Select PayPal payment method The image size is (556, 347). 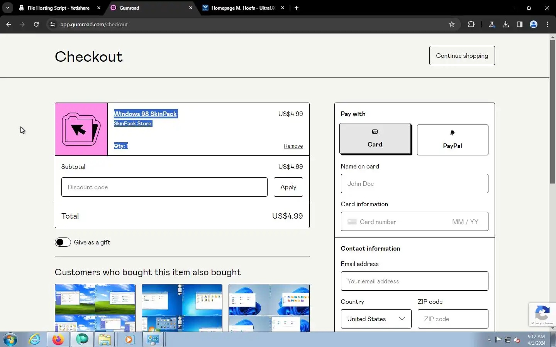point(453,140)
